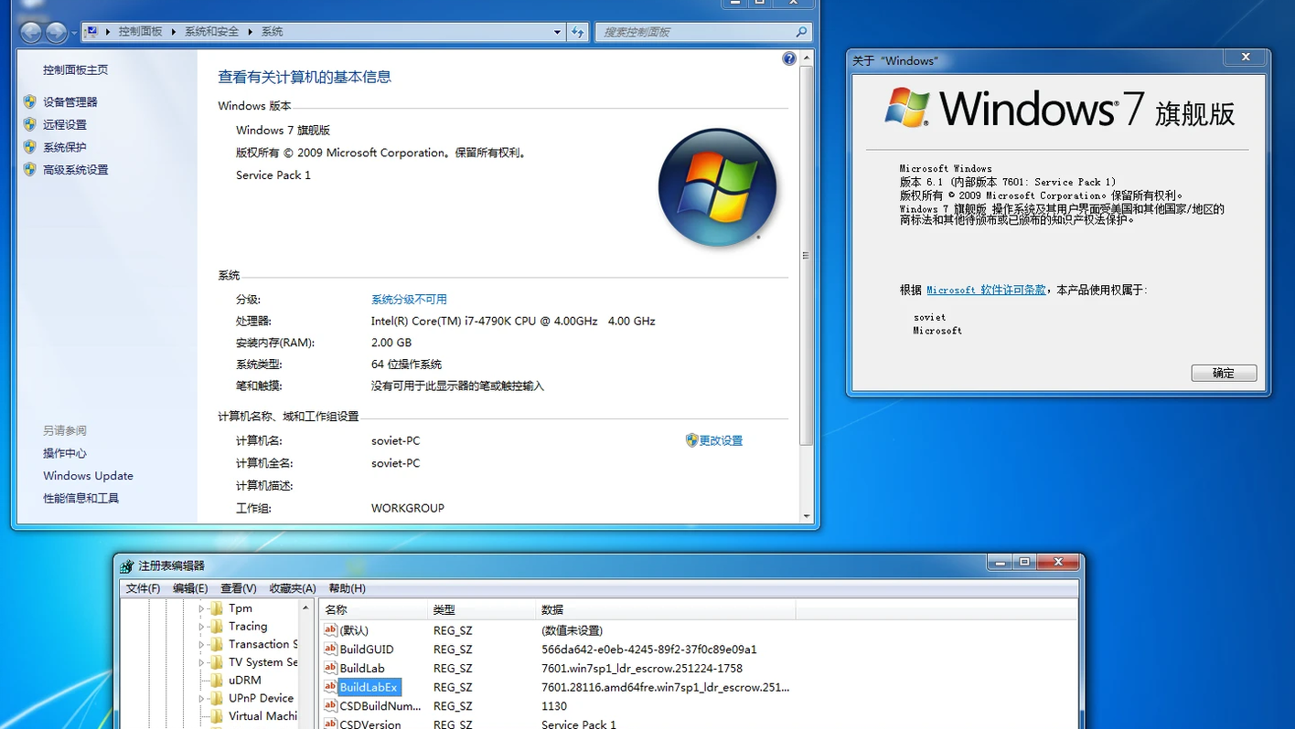Screen dimensions: 1295x729
Task: Open the Microsoft 软件许可条款 link
Action: click(x=986, y=290)
